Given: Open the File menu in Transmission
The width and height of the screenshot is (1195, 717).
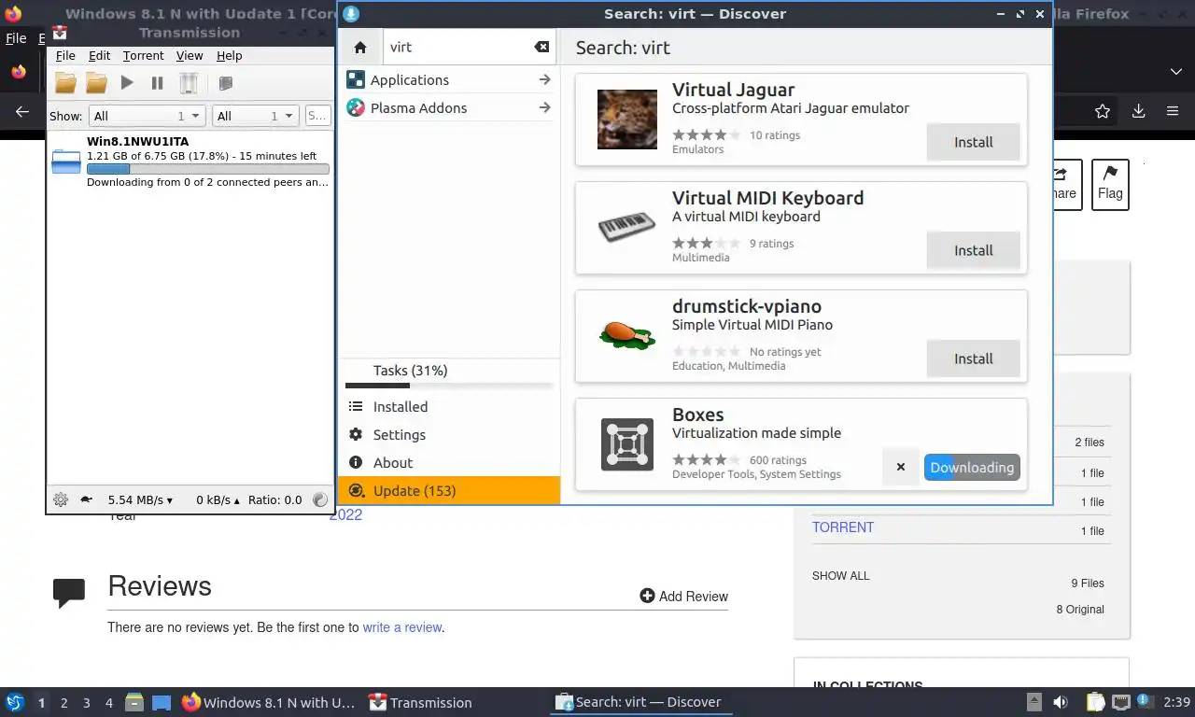Looking at the screenshot, I should [65, 56].
